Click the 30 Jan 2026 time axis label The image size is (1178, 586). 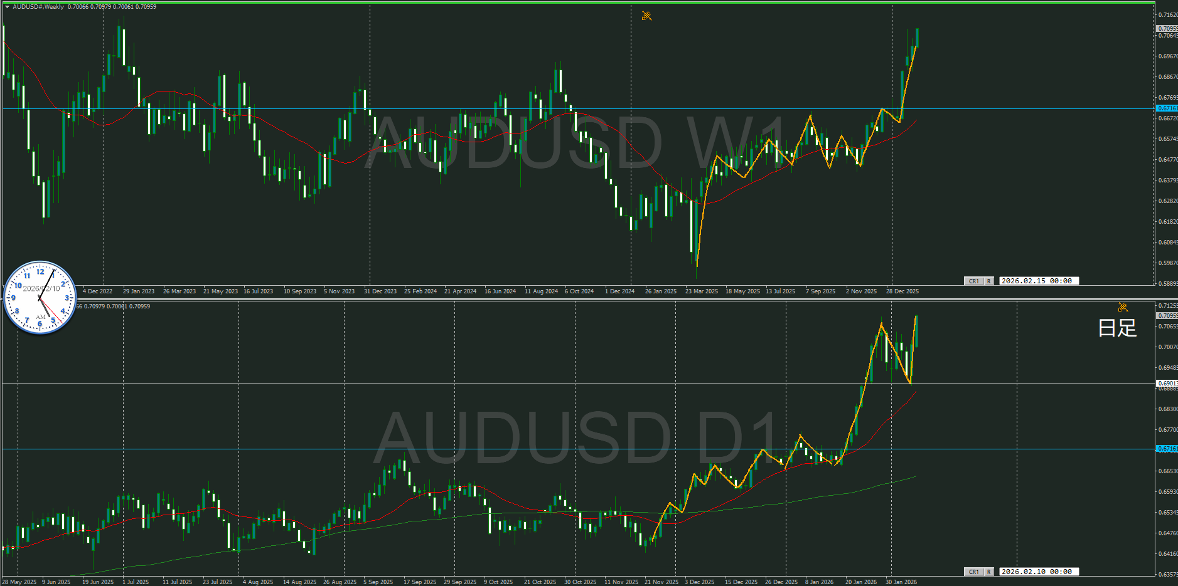pyautogui.click(x=901, y=582)
